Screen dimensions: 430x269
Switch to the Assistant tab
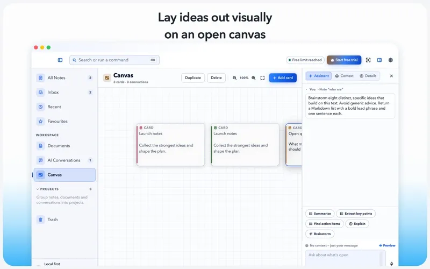[x=319, y=76]
